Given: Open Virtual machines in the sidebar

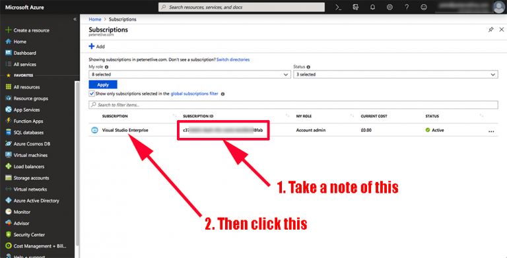Looking at the screenshot, I should tap(30, 155).
